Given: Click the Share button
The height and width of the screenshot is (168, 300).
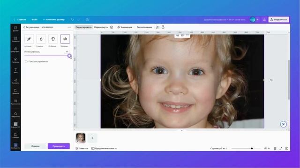Looking at the screenshot, I should pos(279,20).
